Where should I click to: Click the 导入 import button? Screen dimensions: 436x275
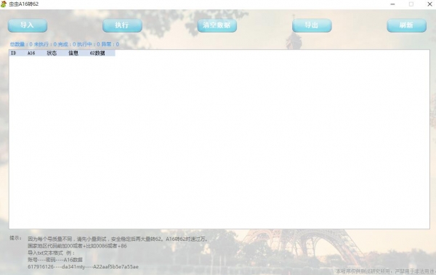[x=28, y=25]
